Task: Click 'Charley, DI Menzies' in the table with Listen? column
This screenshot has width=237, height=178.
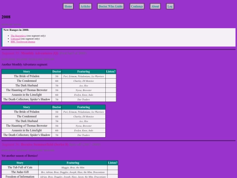Action: click(x=83, y=81)
